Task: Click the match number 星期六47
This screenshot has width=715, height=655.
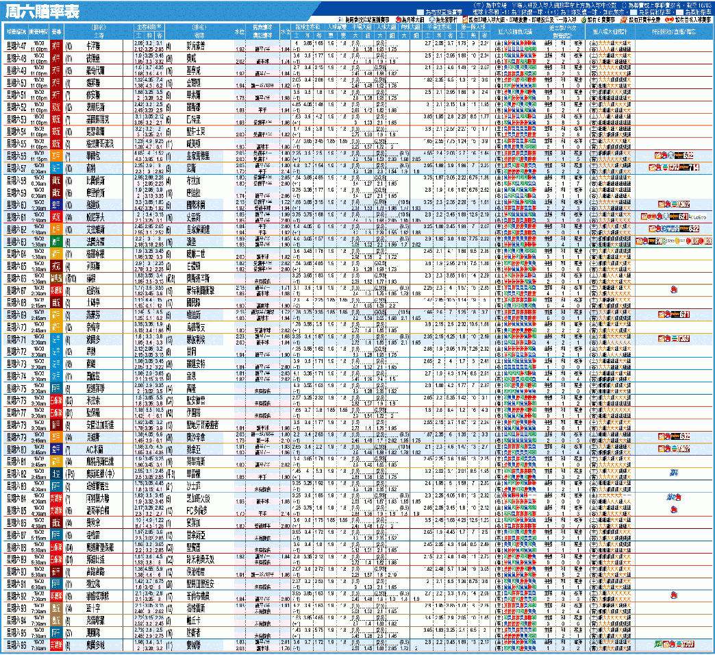Action: click(16, 46)
